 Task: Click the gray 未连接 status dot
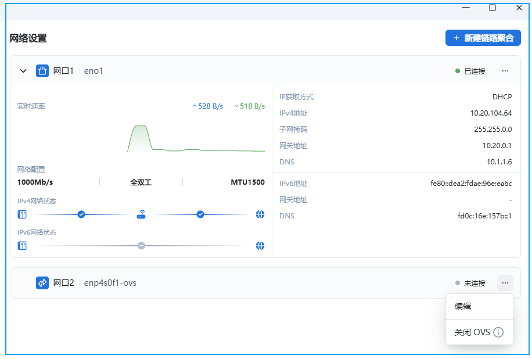[458, 283]
